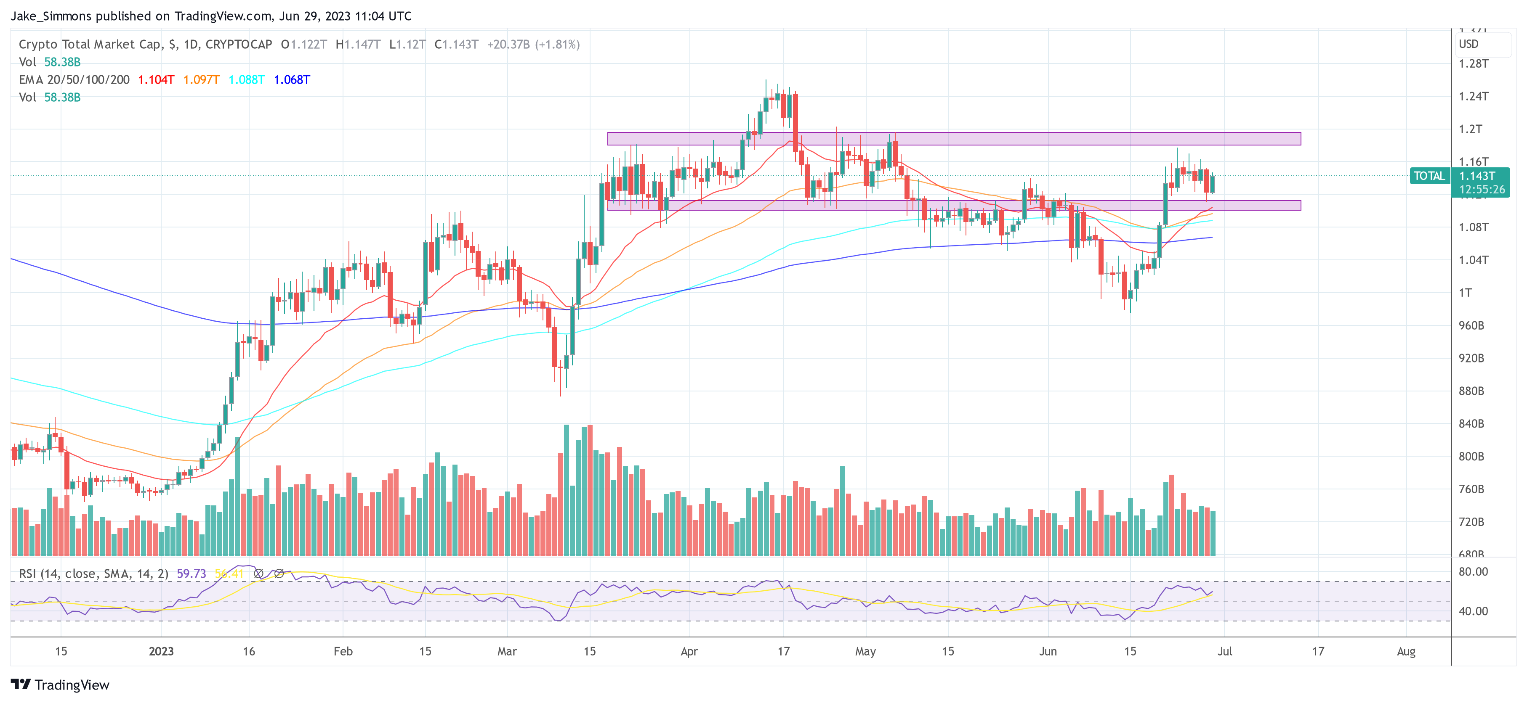This screenshot has height=703, width=1527.
Task: Click the low value L1.12T
Action: (x=407, y=45)
